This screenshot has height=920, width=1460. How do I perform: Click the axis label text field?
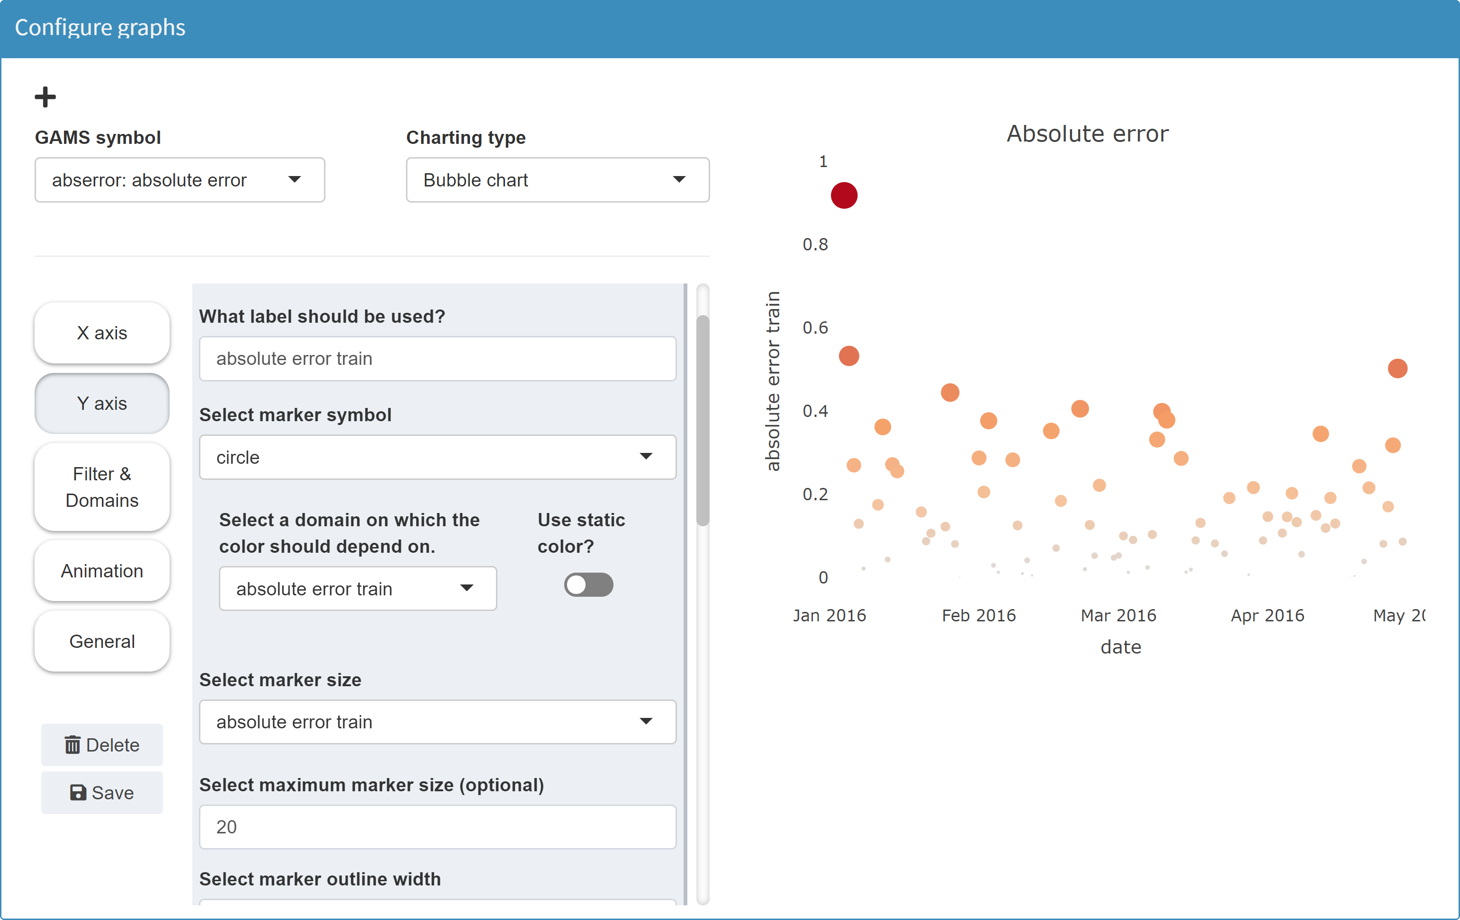coord(437,359)
